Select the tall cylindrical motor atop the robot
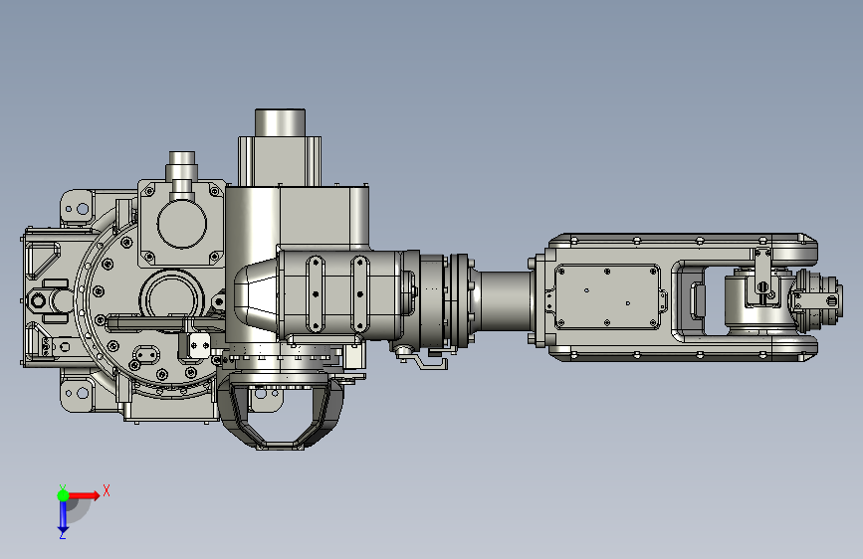 280,122
